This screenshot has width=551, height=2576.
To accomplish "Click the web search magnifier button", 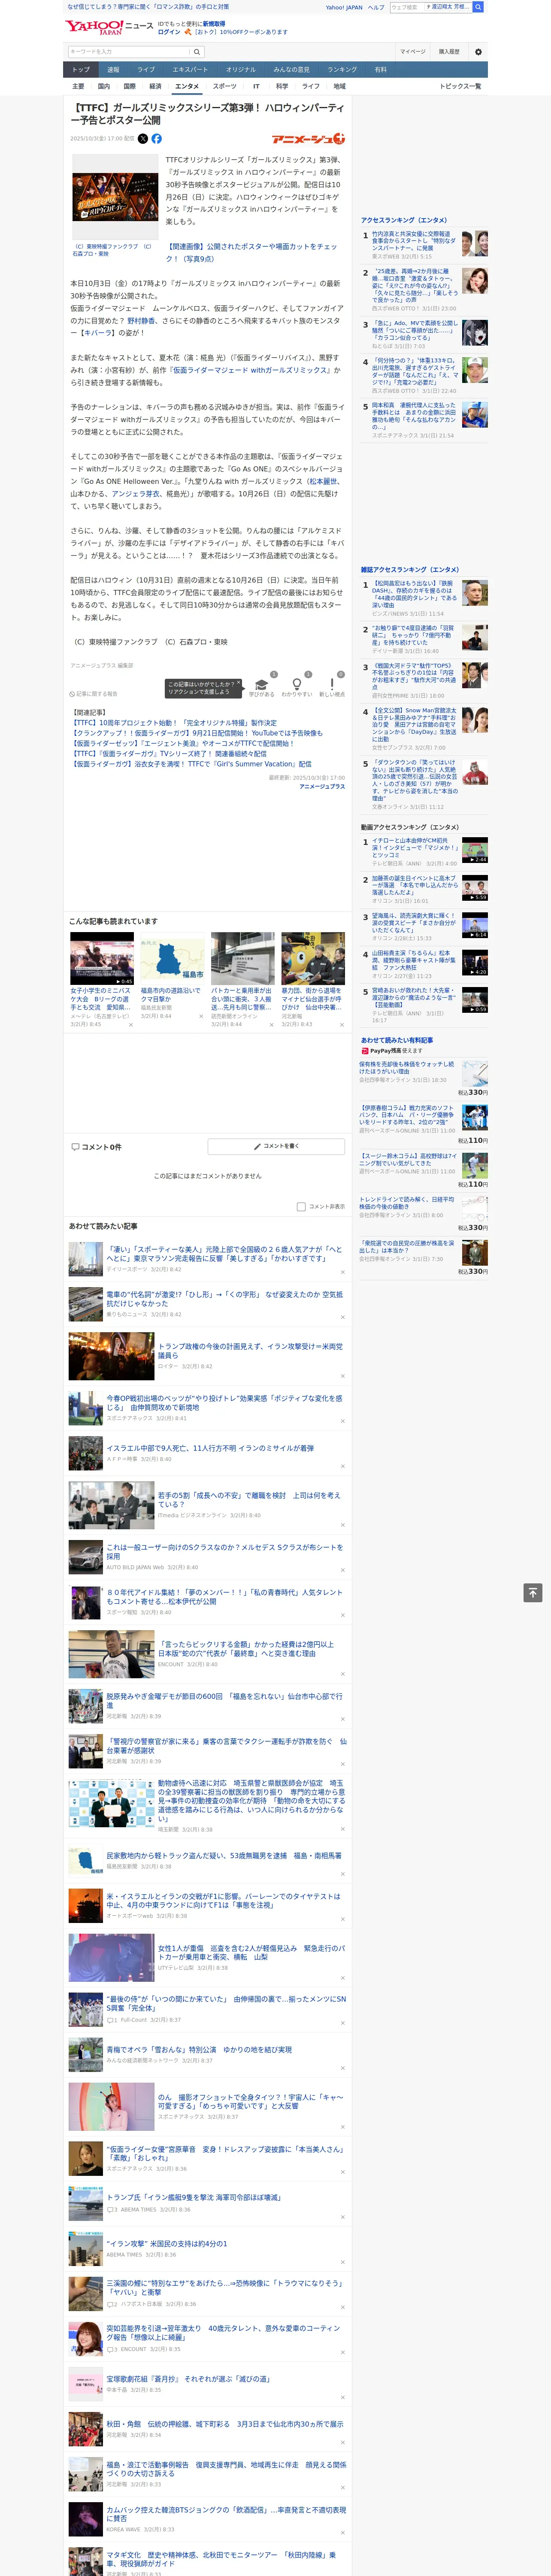I will tap(478, 7).
